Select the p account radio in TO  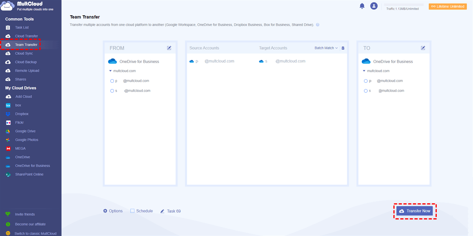pos(366,81)
